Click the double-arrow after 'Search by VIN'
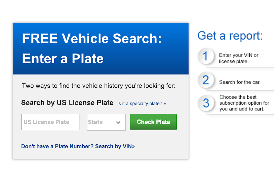Screen dimensions: 274x183 133,146
